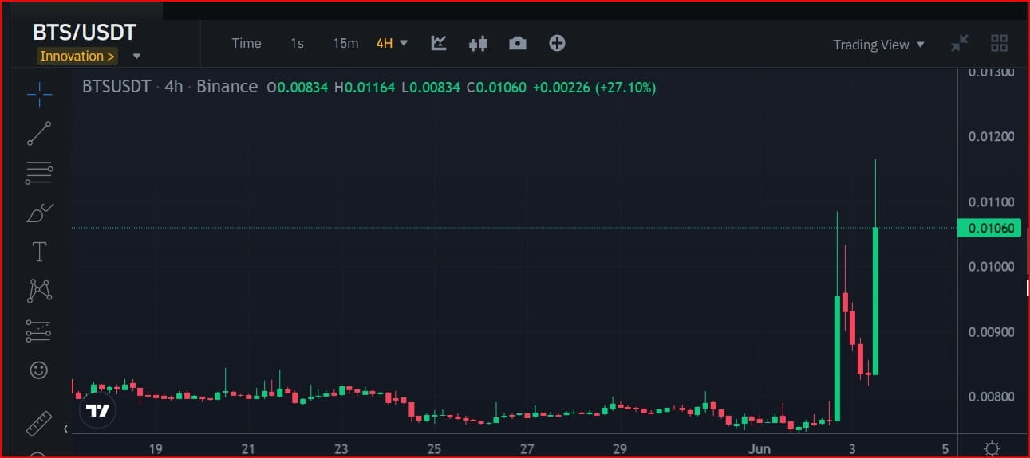Click the 21 date label on time axis
Image resolution: width=1030 pixels, height=458 pixels.
[x=248, y=448]
